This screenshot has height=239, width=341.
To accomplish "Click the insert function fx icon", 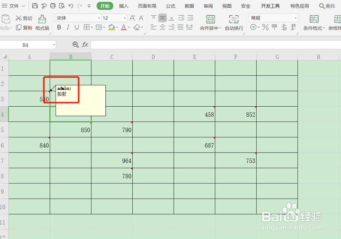I will (85, 44).
